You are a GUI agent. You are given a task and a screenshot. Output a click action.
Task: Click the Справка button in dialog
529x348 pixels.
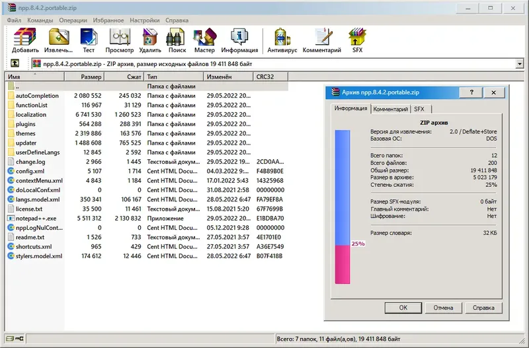[483, 308]
